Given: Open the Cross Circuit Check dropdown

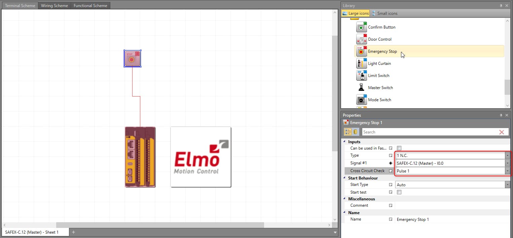Looking at the screenshot, I should click(x=507, y=171).
